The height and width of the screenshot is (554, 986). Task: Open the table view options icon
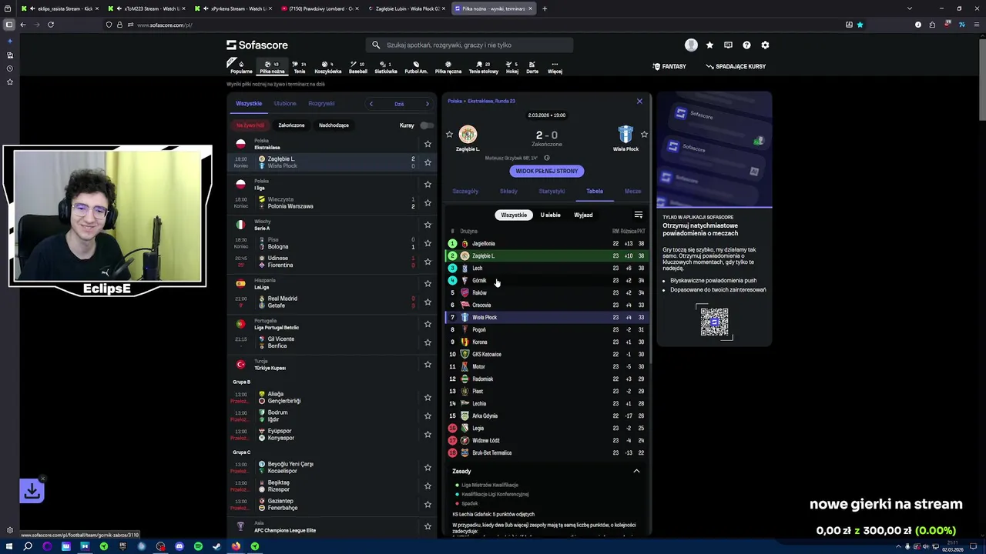pyautogui.click(x=638, y=215)
